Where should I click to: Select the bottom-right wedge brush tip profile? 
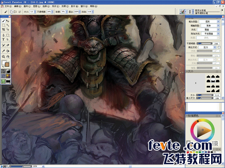(218, 91)
